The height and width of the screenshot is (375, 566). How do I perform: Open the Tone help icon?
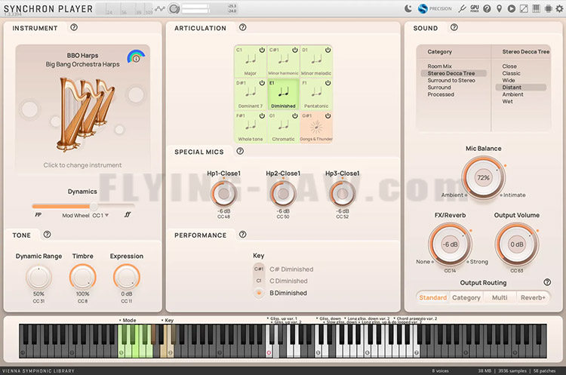pyautogui.click(x=47, y=235)
